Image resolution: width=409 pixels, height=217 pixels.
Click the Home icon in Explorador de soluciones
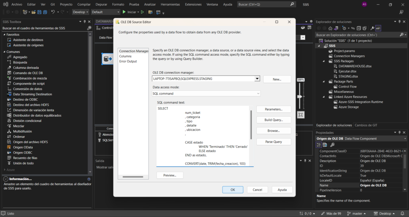click(x=330, y=28)
